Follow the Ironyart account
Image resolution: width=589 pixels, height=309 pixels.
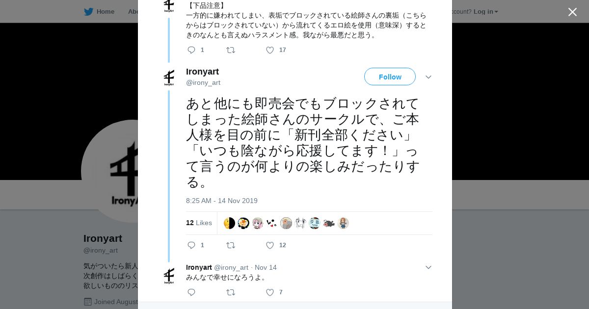pos(390,77)
